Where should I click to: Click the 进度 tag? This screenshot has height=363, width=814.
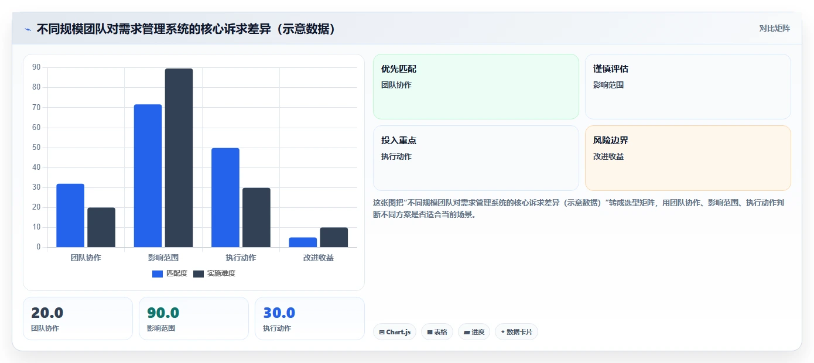coord(474,332)
